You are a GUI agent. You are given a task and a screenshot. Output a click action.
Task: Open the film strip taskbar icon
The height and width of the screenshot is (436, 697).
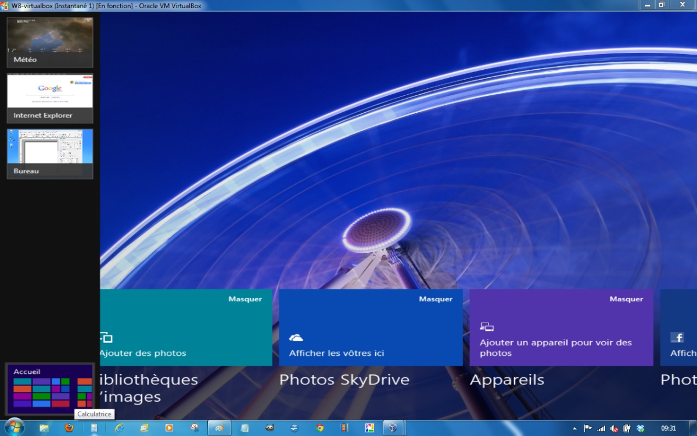coord(344,428)
